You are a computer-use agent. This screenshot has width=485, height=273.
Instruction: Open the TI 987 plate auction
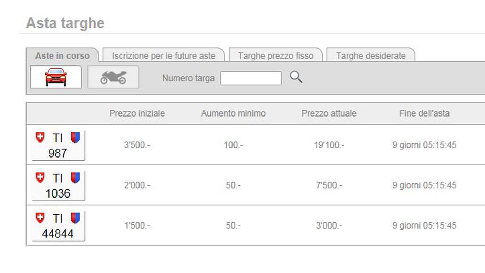[x=58, y=153]
